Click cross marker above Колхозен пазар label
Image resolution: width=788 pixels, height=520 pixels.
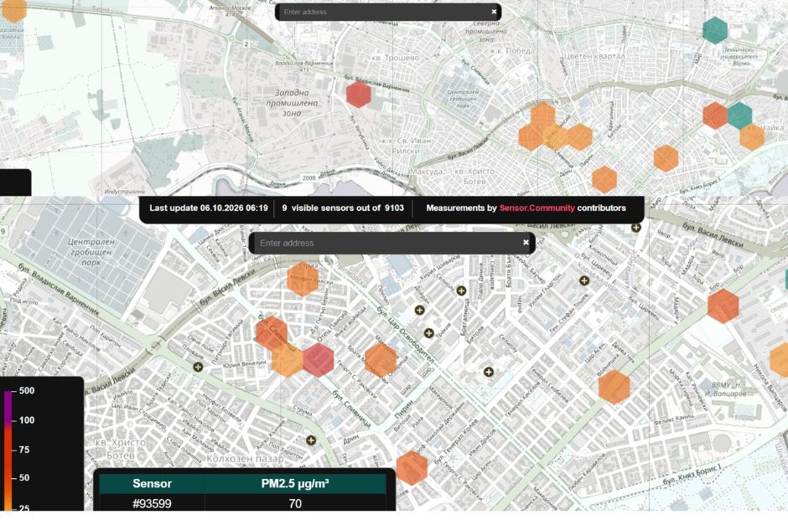tap(311, 440)
